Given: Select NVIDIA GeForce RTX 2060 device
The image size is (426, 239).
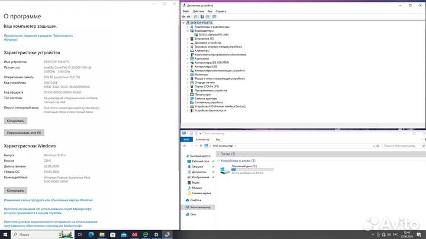Looking at the screenshot, I should pos(214,35).
